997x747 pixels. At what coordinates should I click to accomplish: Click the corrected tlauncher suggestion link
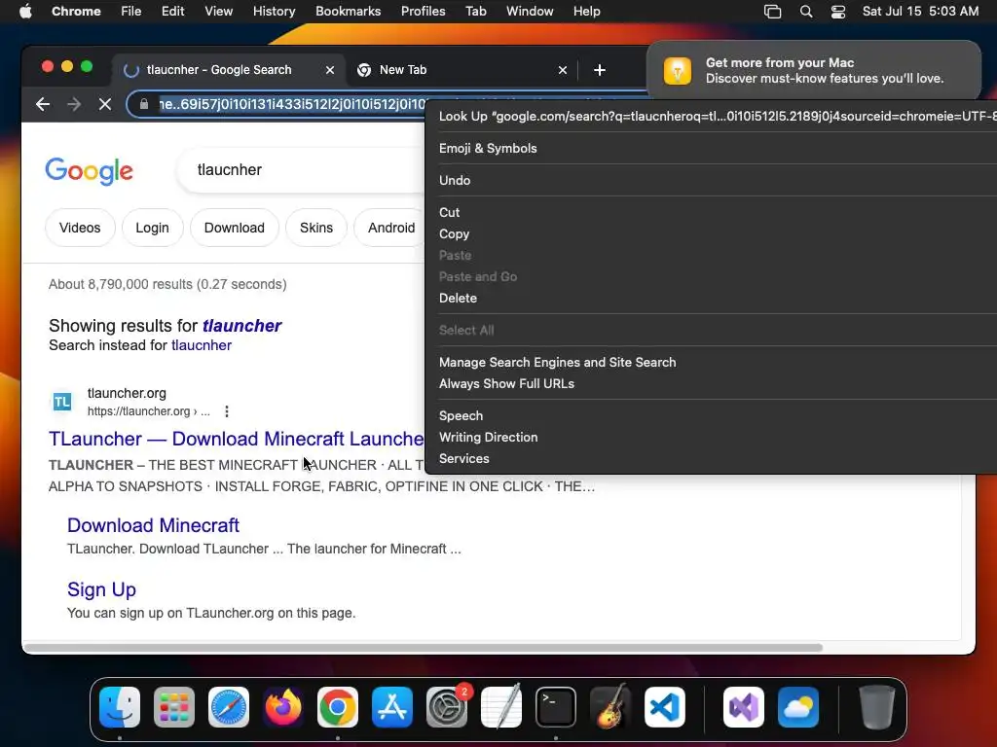point(241,326)
